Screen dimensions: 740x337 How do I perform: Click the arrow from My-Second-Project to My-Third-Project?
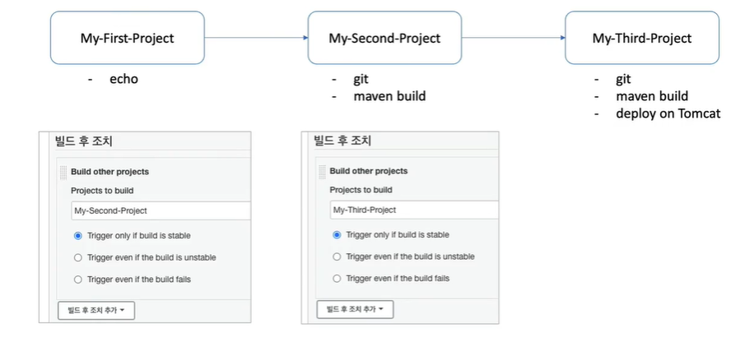point(514,38)
